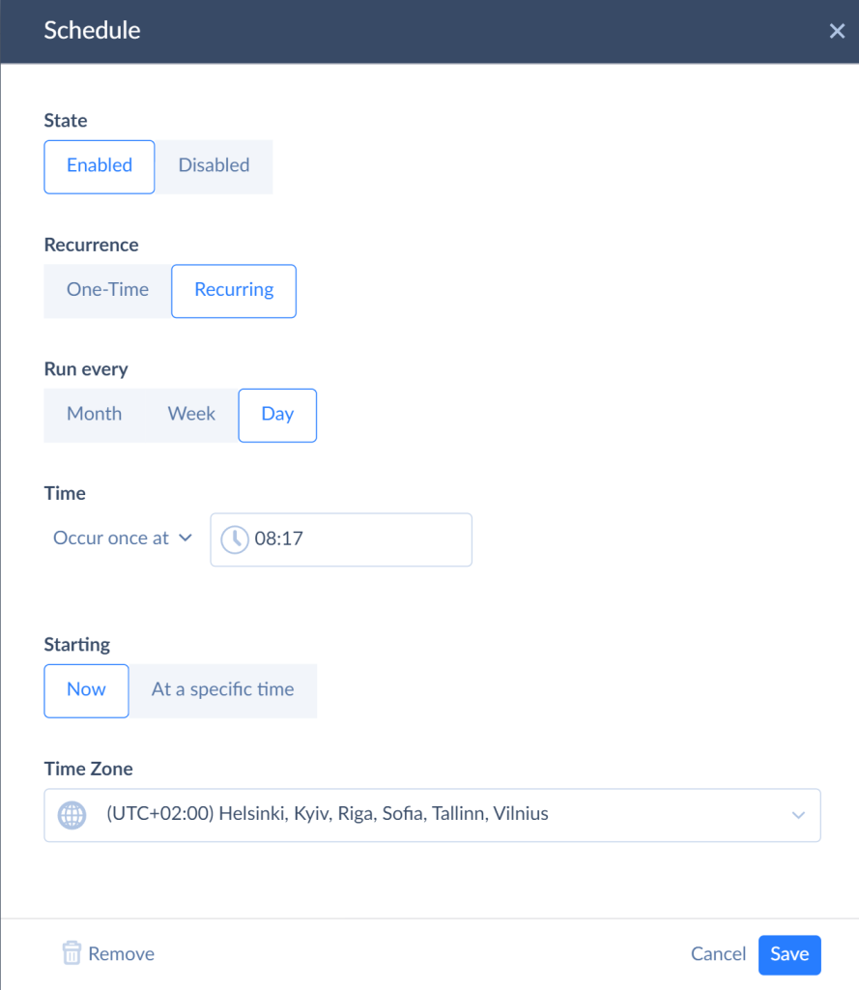Save the schedule
859x990 pixels.
click(788, 954)
